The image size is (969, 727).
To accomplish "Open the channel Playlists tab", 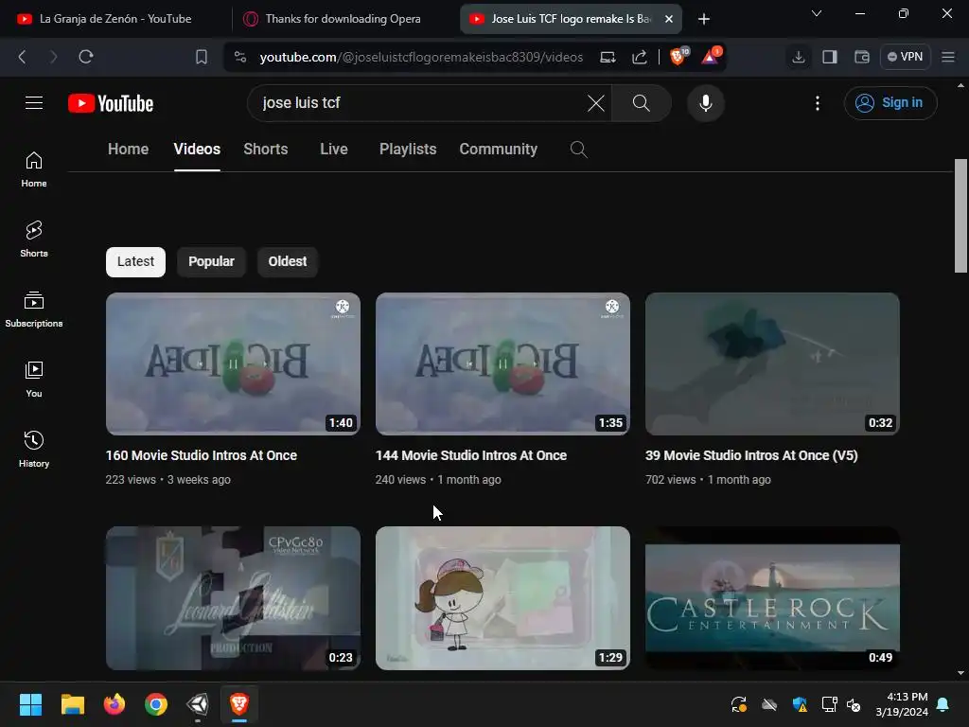I will 408,149.
